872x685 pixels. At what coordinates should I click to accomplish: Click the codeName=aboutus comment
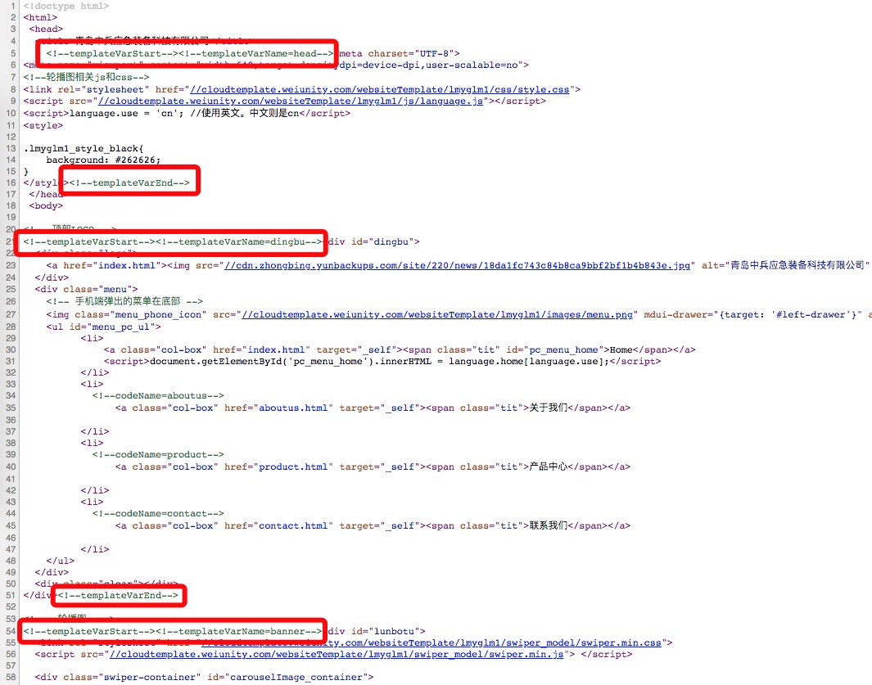(x=158, y=396)
